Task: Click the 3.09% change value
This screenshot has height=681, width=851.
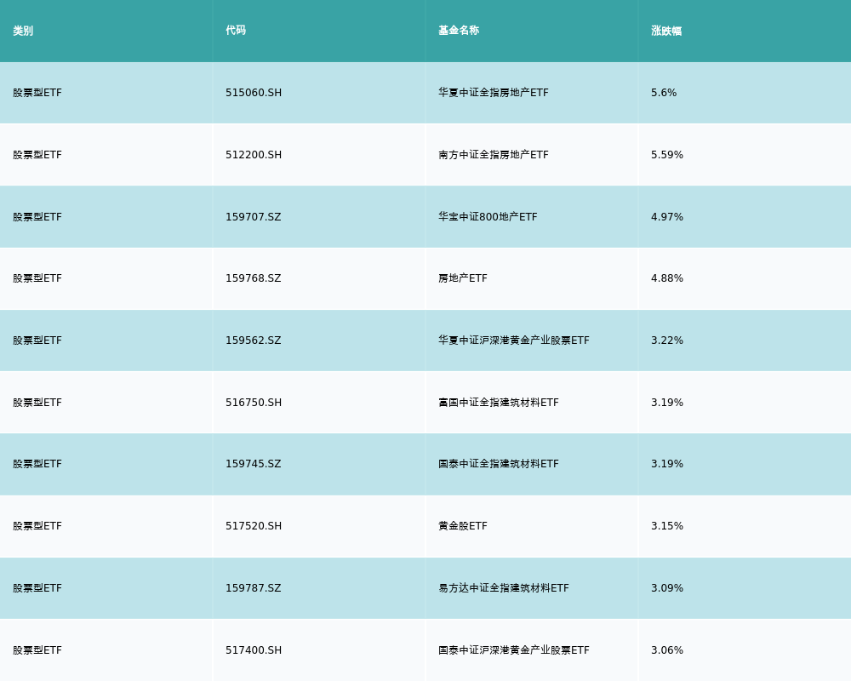Action: coord(667,588)
